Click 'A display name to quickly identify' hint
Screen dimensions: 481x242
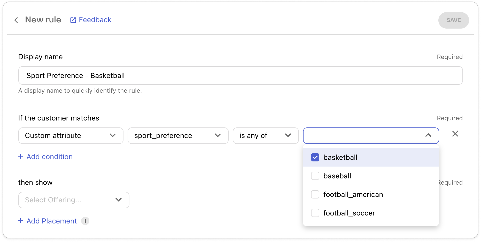(80, 91)
